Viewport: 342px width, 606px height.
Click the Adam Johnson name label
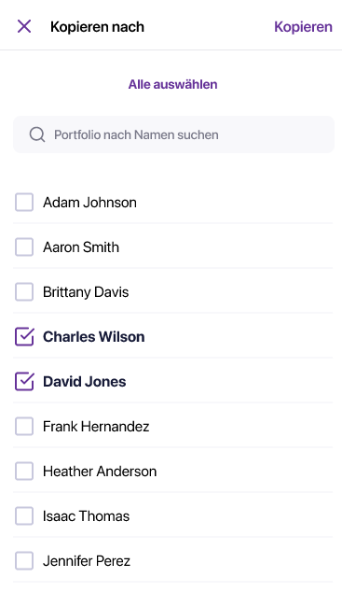point(89,202)
